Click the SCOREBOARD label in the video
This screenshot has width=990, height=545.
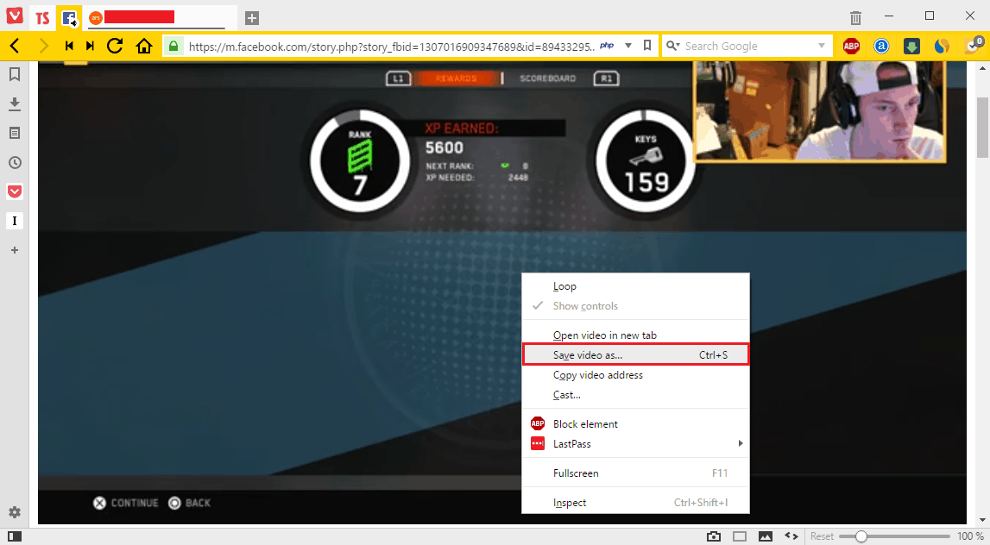[x=547, y=78]
